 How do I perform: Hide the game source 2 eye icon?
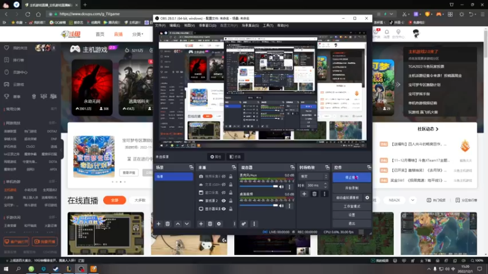pyautogui.click(x=223, y=201)
